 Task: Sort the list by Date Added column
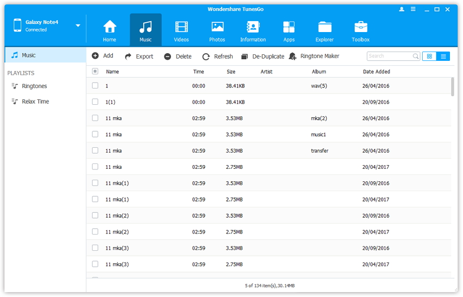pos(376,72)
